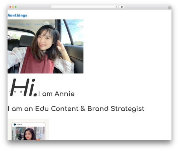The image size is (179, 151).
Task: Open the LinkedIn social icon
Action: click(x=15, y=91)
